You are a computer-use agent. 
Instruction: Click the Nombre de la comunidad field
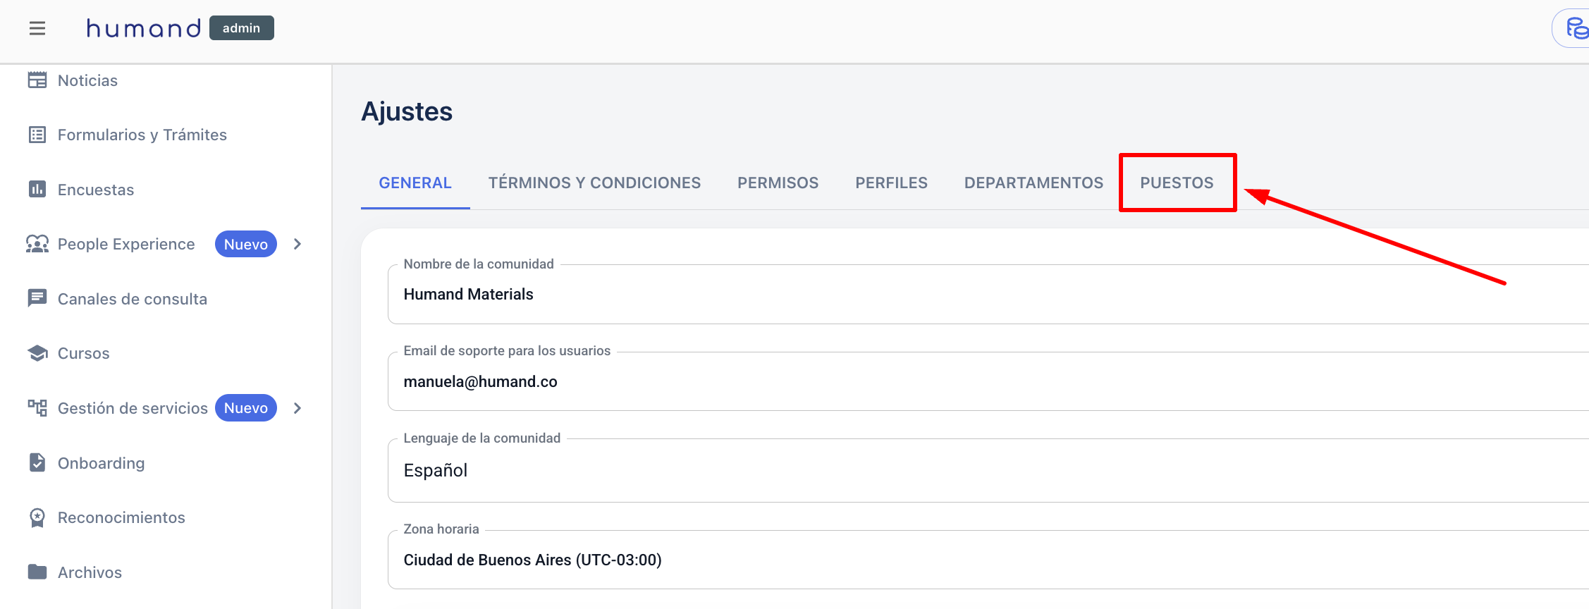pyautogui.click(x=987, y=294)
